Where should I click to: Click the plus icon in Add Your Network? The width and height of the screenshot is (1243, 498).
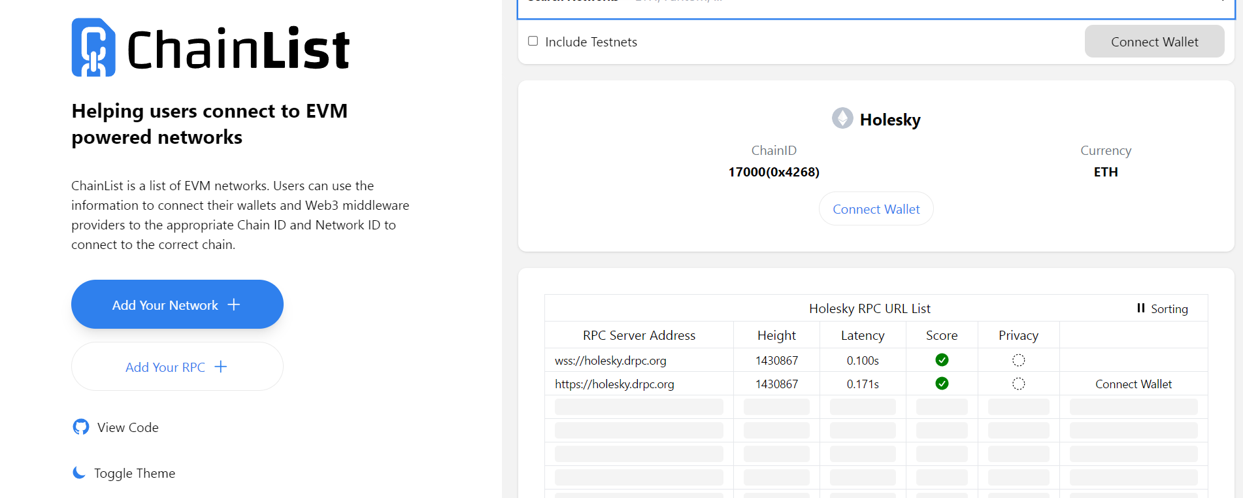[234, 305]
